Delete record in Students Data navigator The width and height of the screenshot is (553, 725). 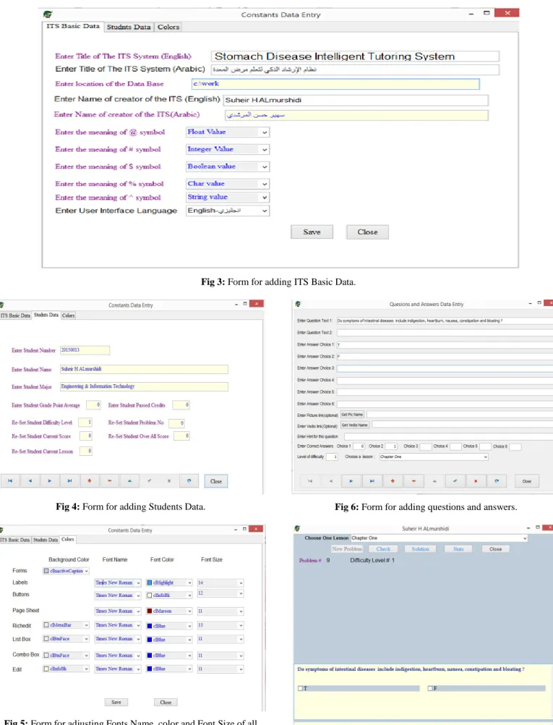(x=109, y=481)
